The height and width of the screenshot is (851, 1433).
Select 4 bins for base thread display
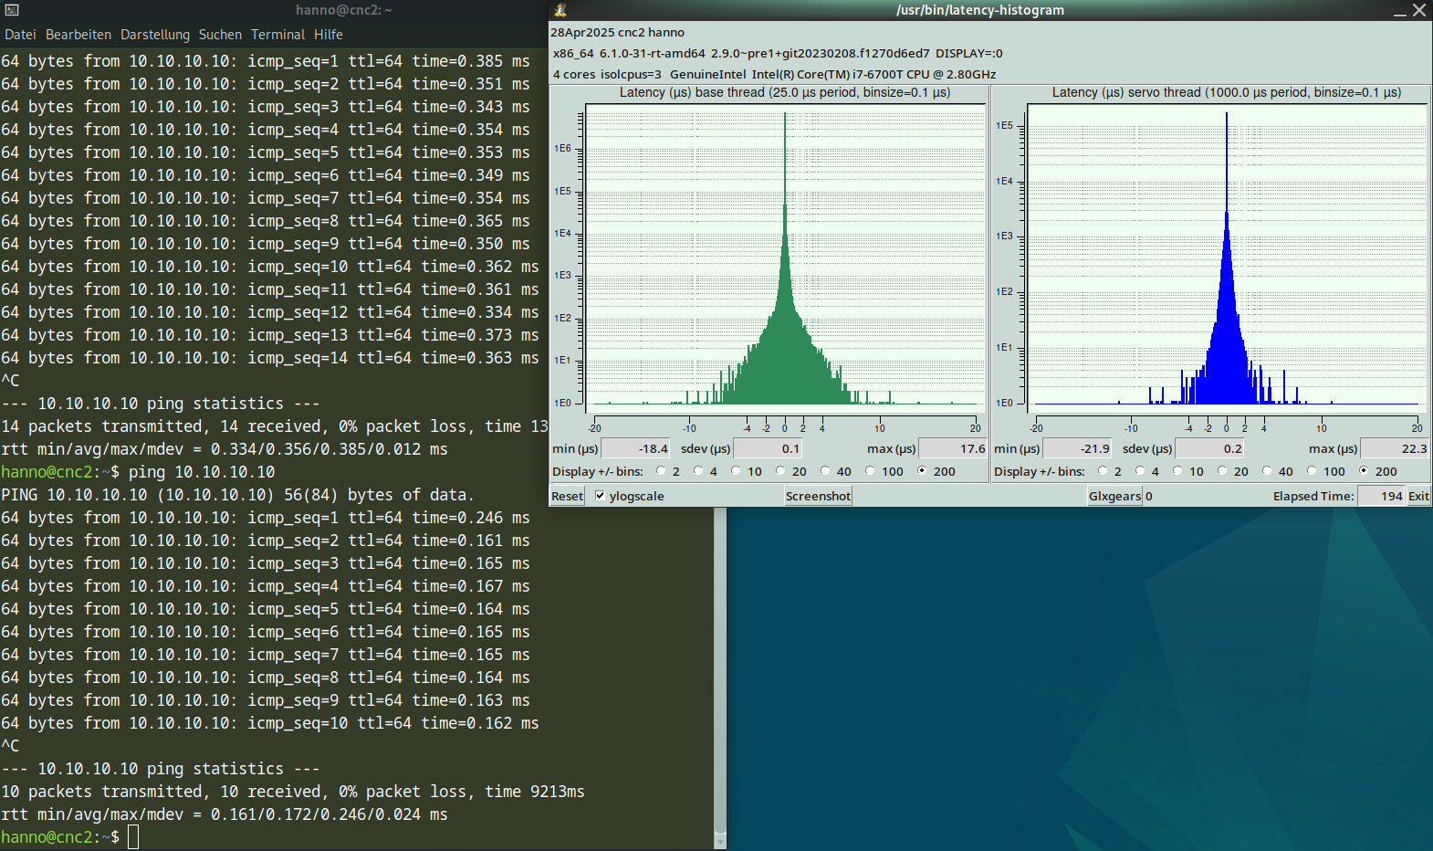(698, 471)
